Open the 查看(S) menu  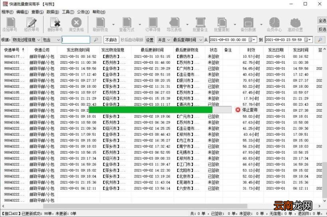(x=37, y=12)
